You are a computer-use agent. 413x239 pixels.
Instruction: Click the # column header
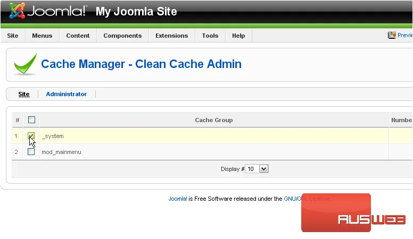click(x=18, y=120)
